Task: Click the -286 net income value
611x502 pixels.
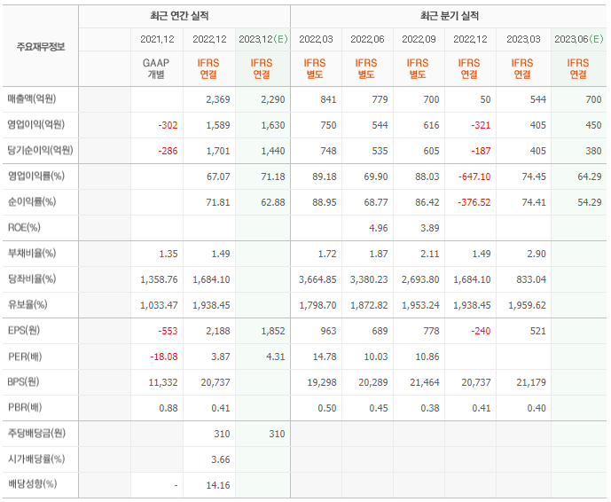Action: click(x=168, y=152)
